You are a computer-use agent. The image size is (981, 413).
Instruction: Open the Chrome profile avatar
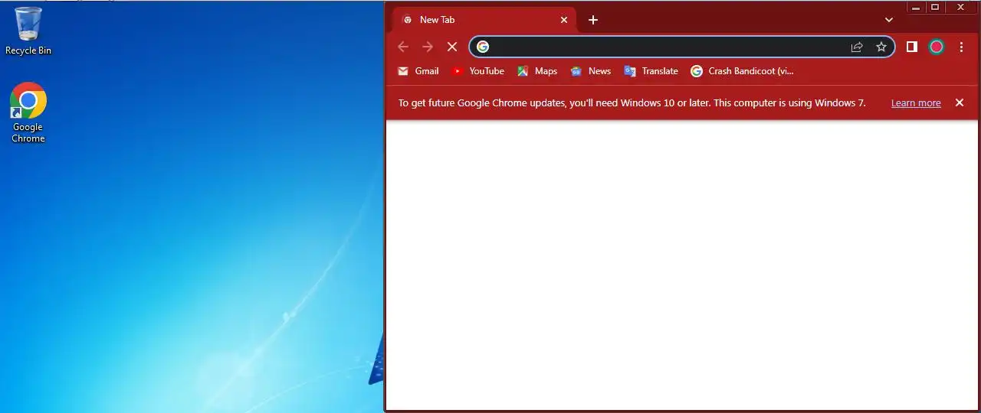(937, 47)
